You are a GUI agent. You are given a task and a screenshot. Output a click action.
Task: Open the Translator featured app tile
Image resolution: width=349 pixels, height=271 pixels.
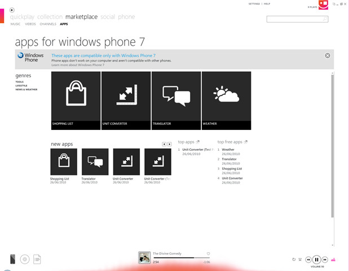pos(176,100)
